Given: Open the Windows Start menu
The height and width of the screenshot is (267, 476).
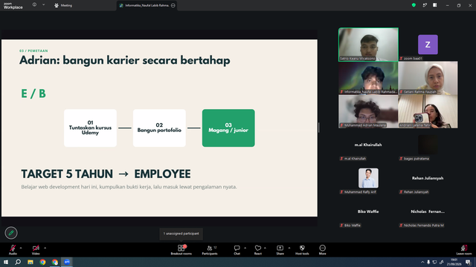Looking at the screenshot, I should (6, 262).
